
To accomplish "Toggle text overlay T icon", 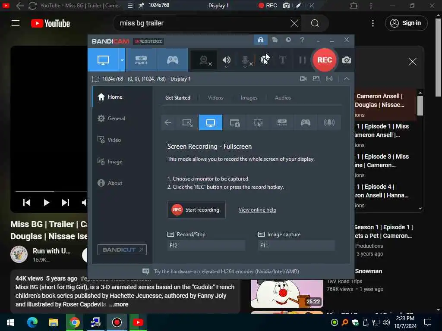I will 282,60.
